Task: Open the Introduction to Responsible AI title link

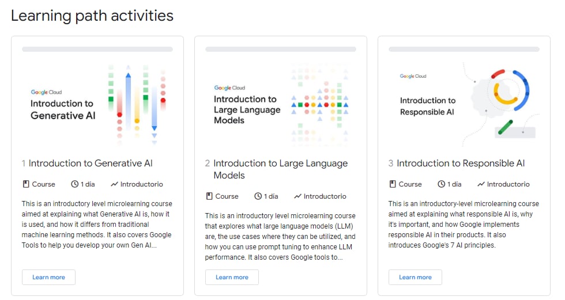Action: click(x=461, y=164)
